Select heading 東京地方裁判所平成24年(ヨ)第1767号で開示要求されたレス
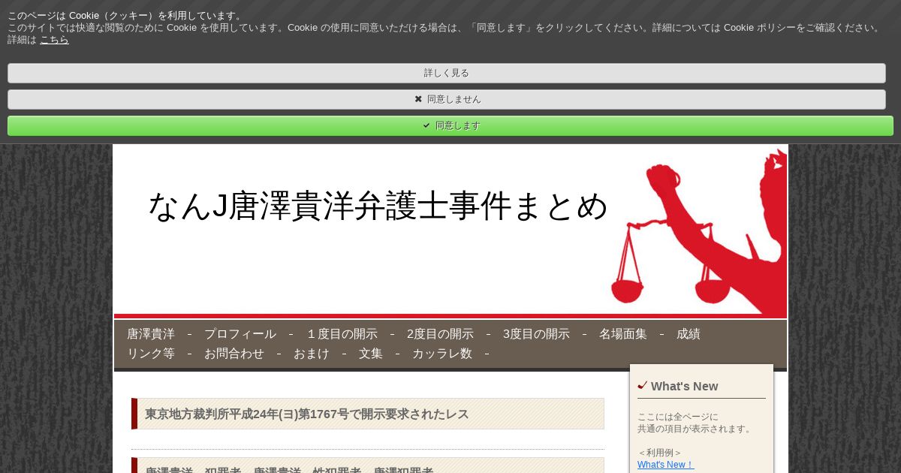This screenshot has height=473, width=901. click(307, 414)
